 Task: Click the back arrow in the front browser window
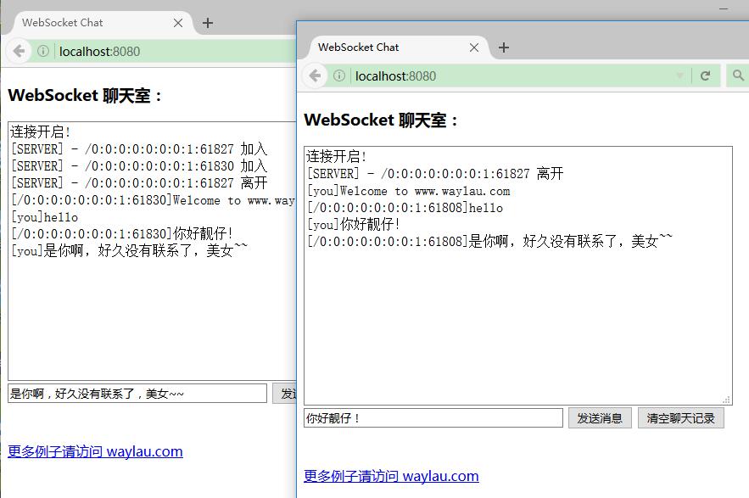pos(316,76)
